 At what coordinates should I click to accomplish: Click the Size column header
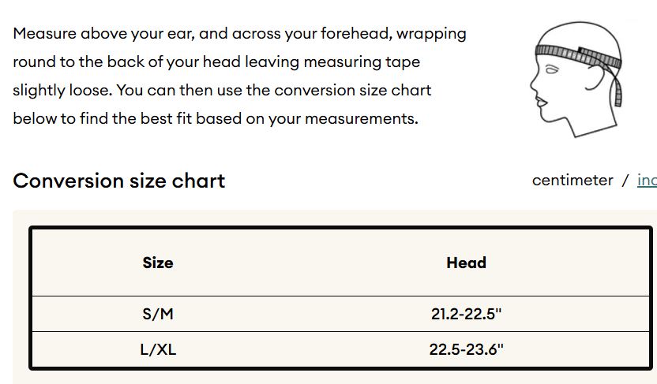click(x=158, y=263)
